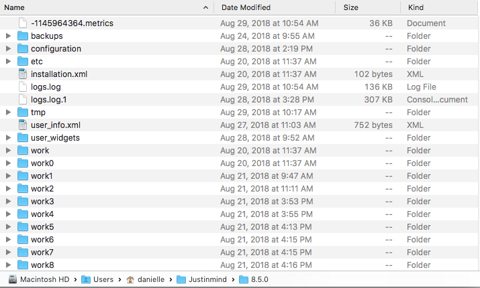Click the Macintosh HD icon in path bar
The height and width of the screenshot is (288, 480).
pos(12,279)
